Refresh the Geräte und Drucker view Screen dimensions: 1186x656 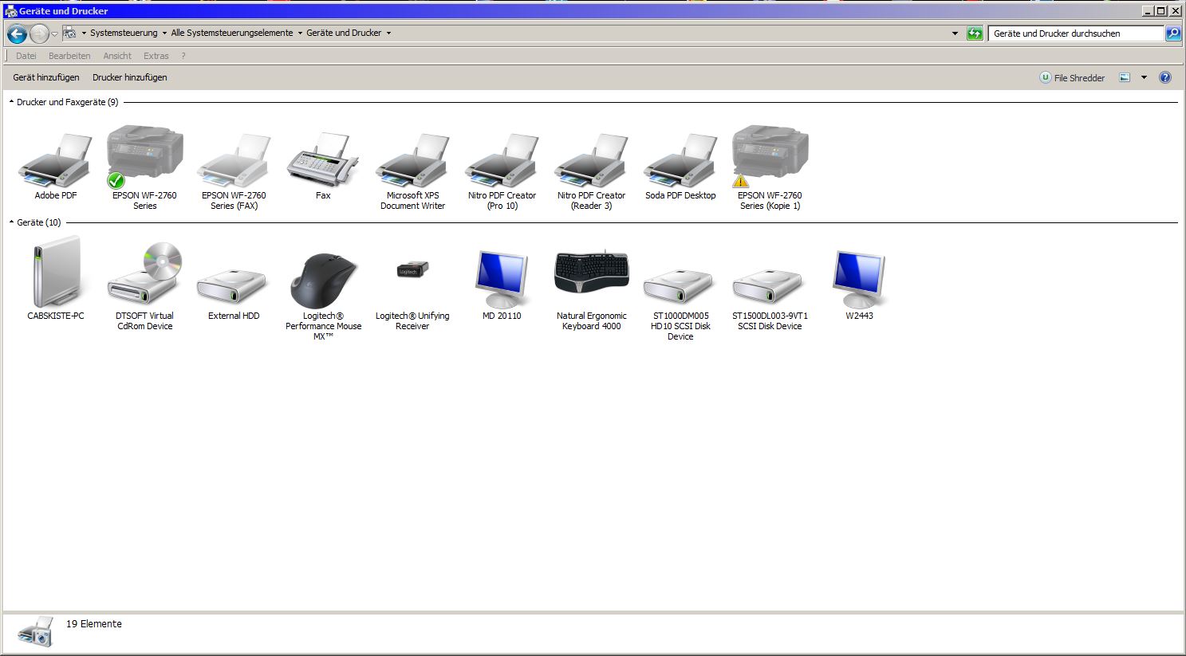tap(975, 33)
